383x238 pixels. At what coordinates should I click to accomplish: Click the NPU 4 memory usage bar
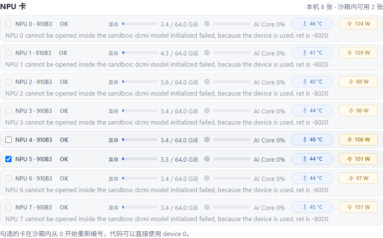pyautogui.click(x=139, y=140)
